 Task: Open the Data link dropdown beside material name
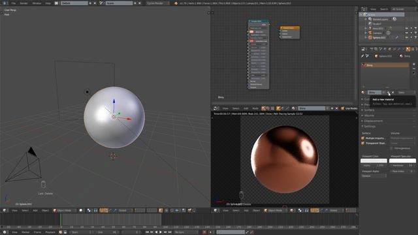[x=406, y=93]
